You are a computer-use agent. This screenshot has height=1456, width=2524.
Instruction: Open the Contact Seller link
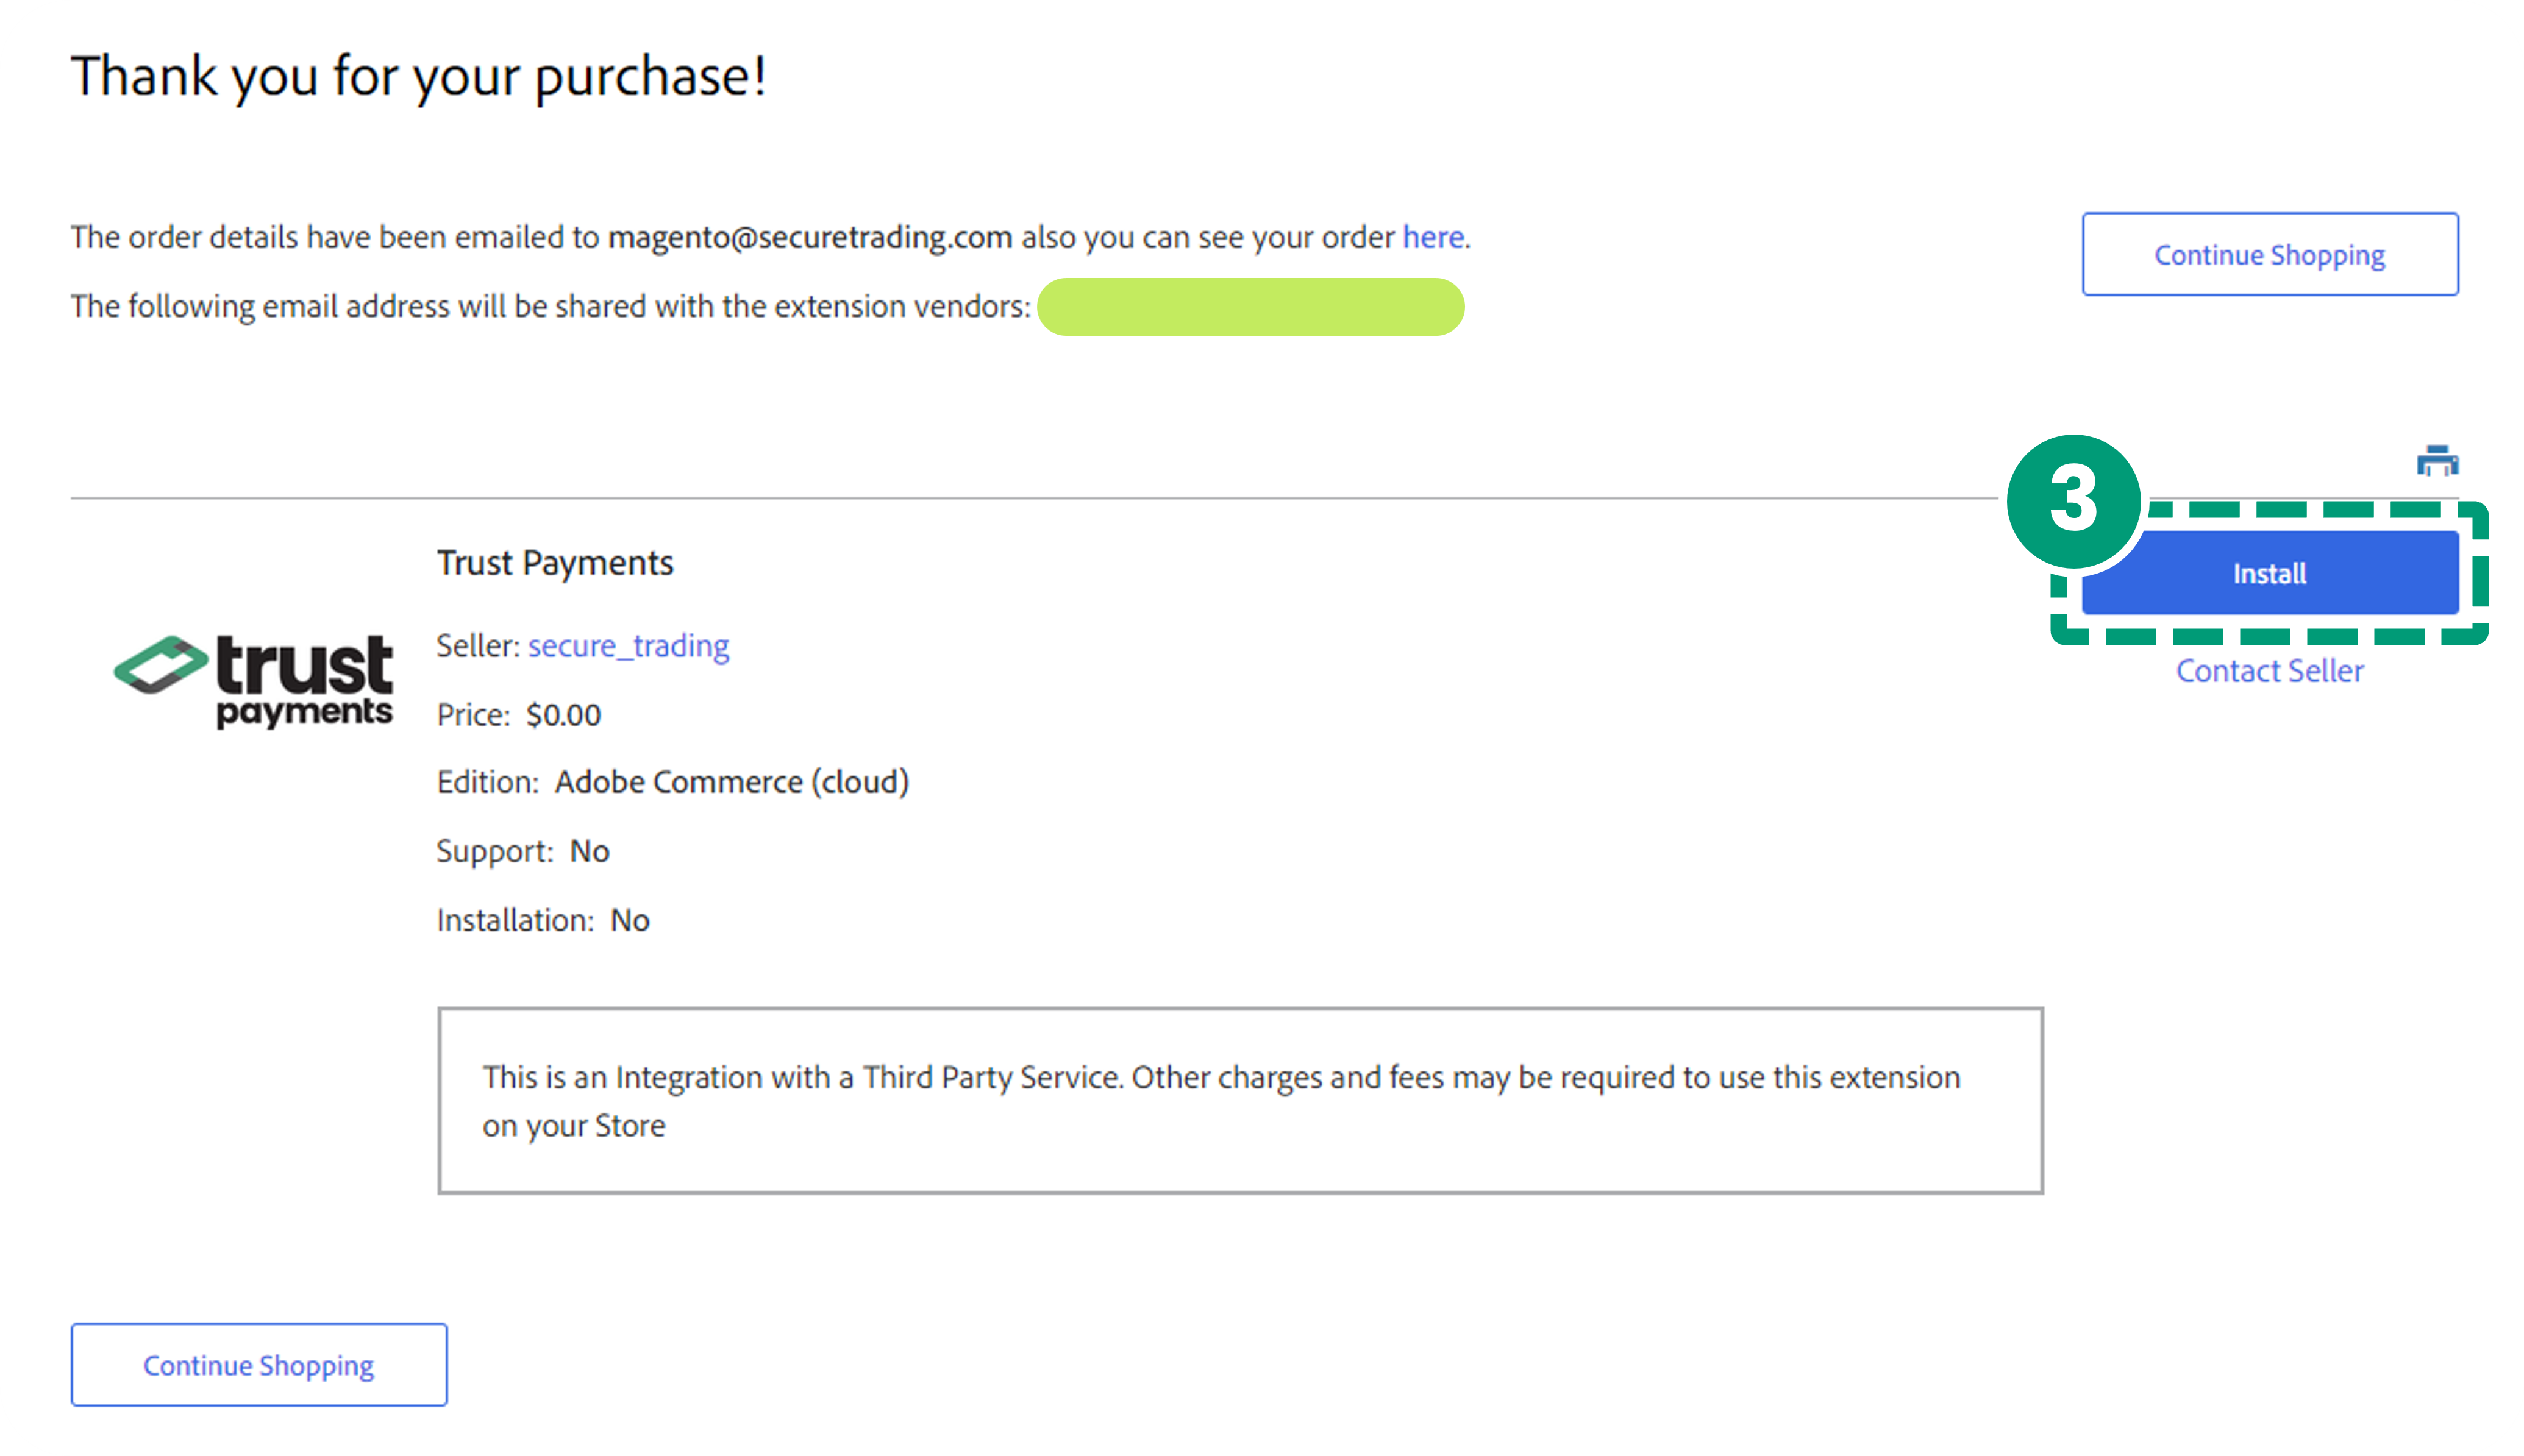(x=2269, y=671)
